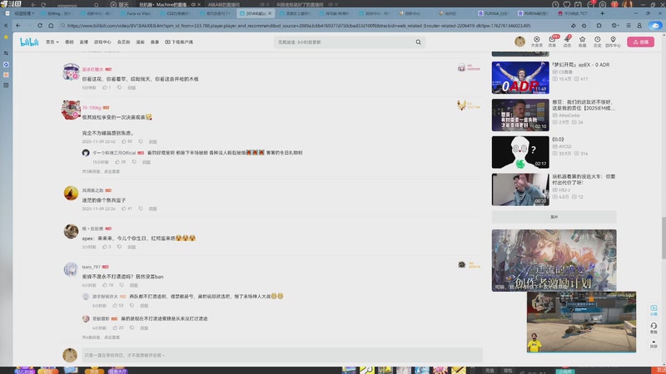Click the 客服 headset icon on right

654,327
